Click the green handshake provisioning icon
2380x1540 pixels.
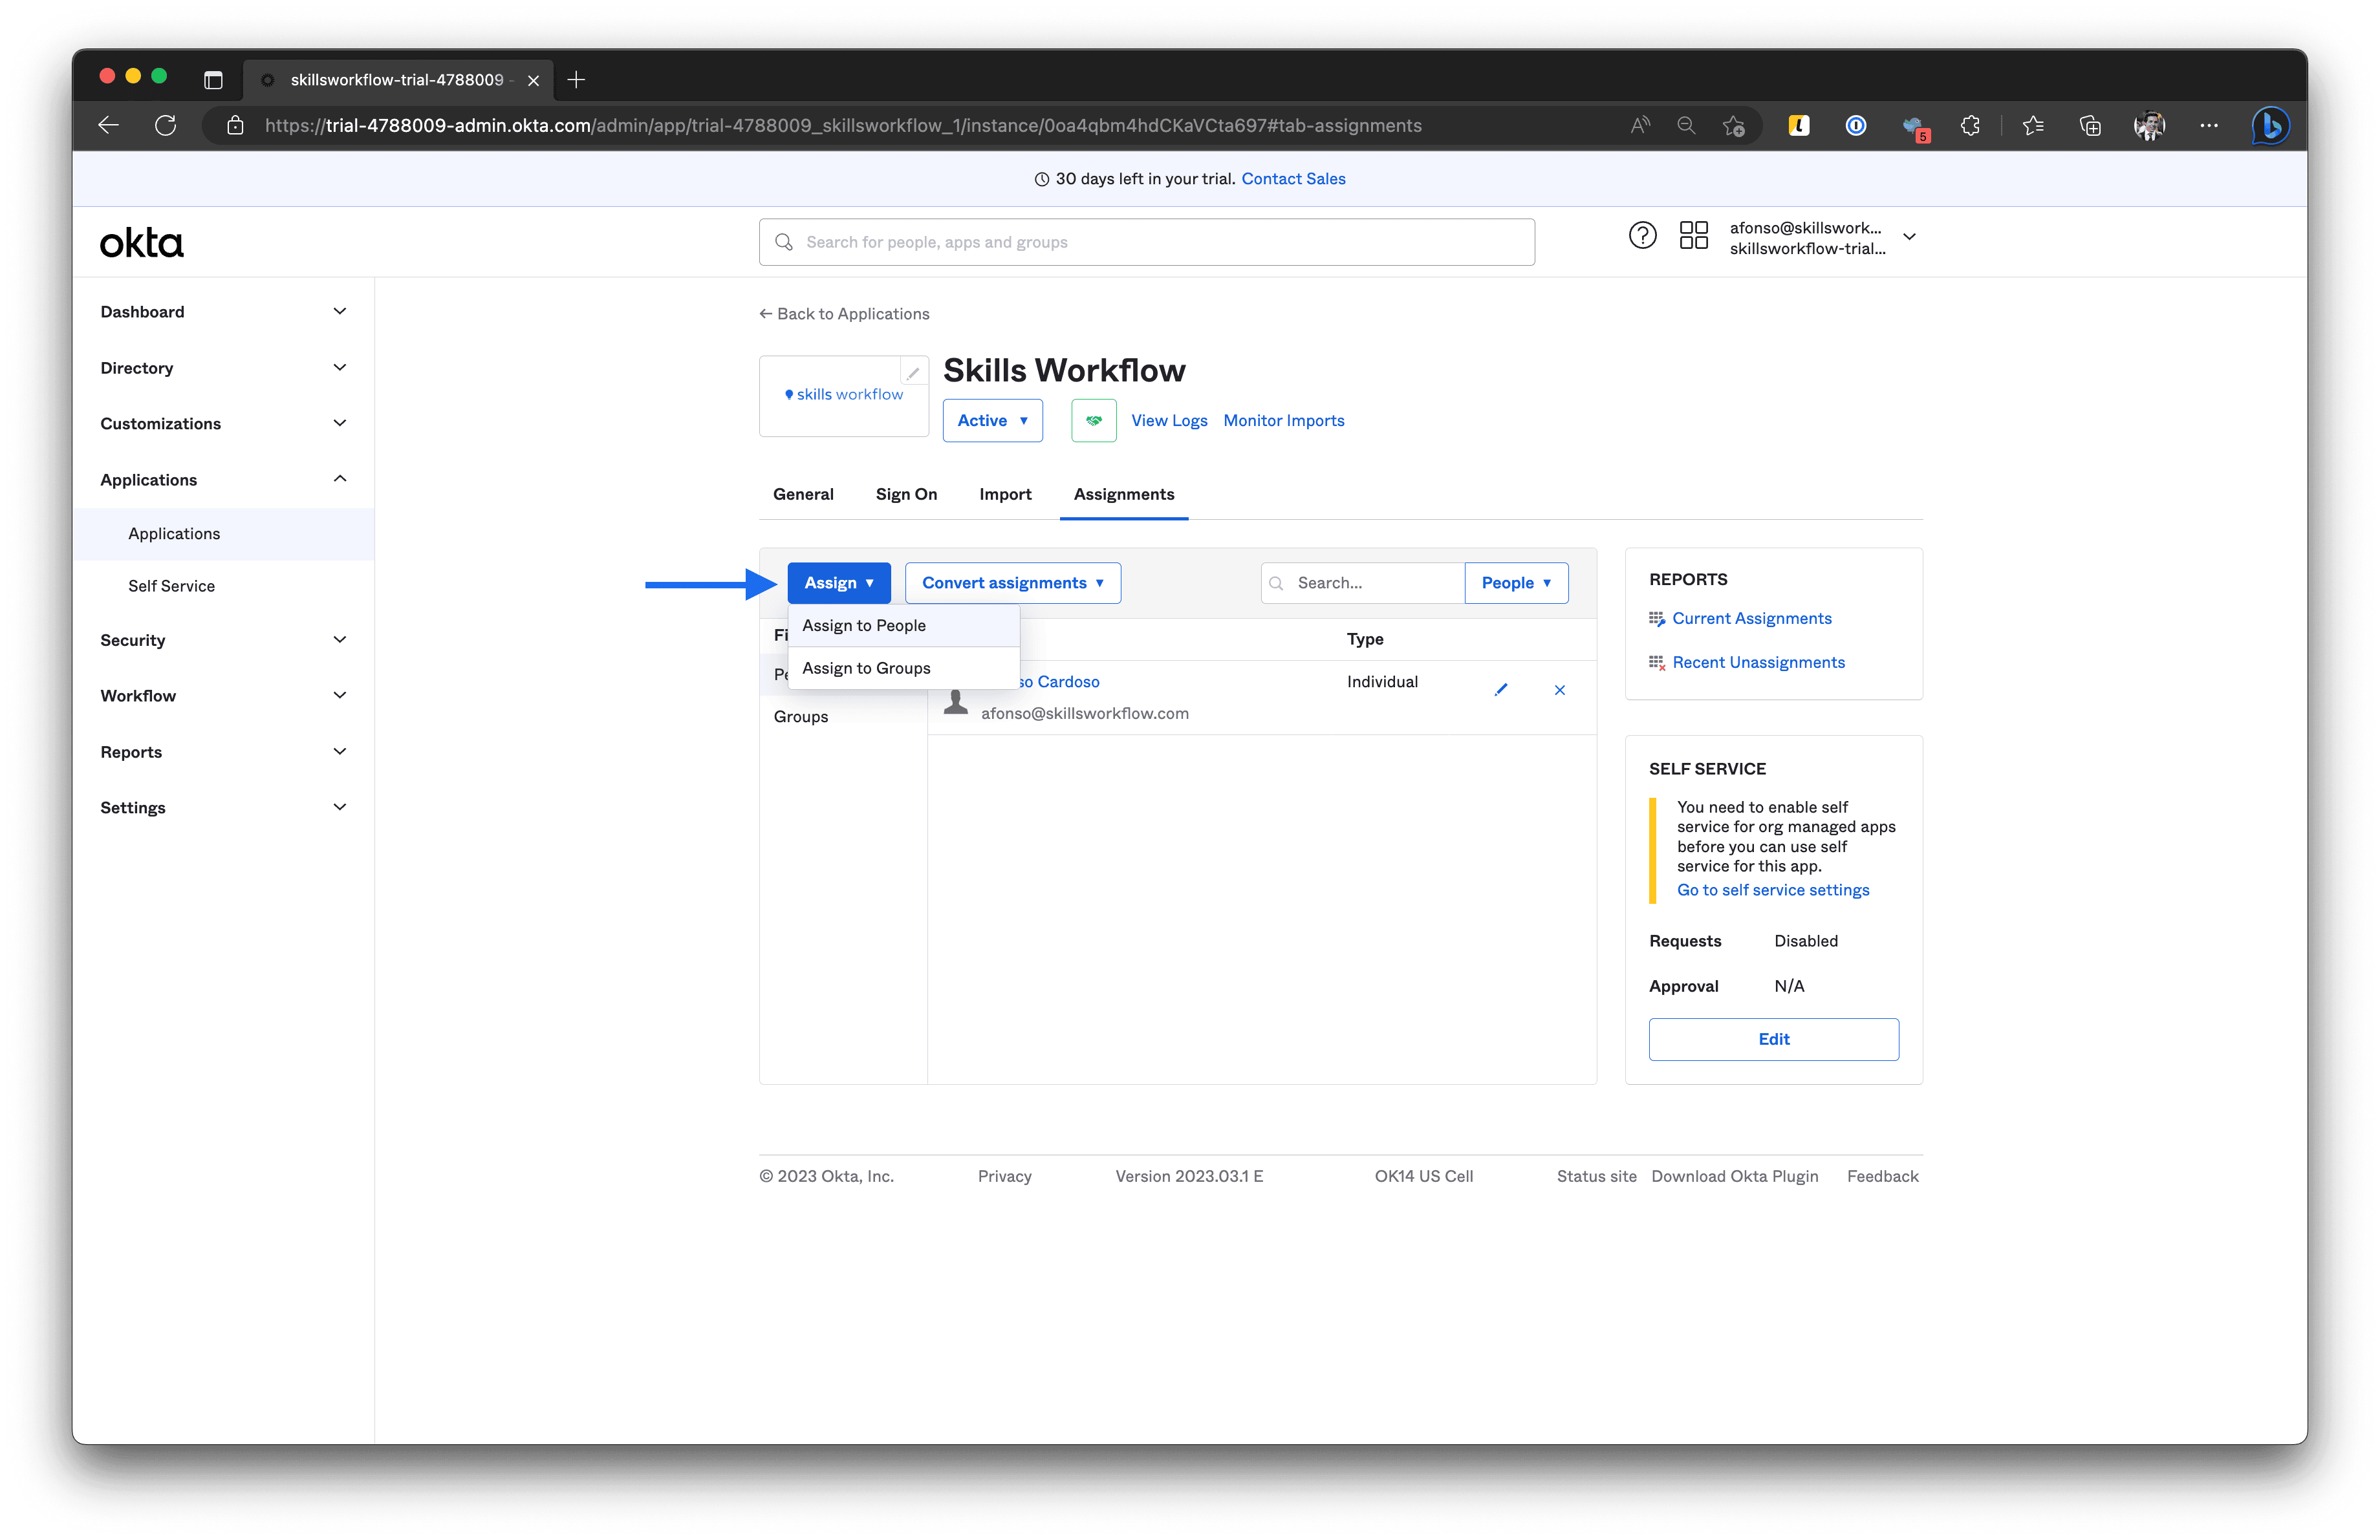[x=1094, y=421]
